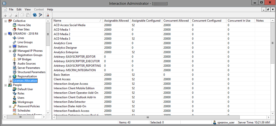The image size is (276, 126).
Task: Open the File menu
Action: (11, 9)
